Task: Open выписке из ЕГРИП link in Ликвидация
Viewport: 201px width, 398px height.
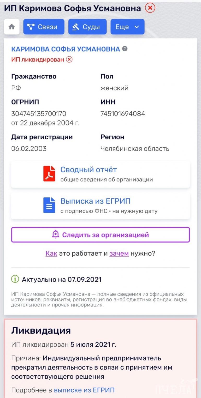Action: [84, 390]
